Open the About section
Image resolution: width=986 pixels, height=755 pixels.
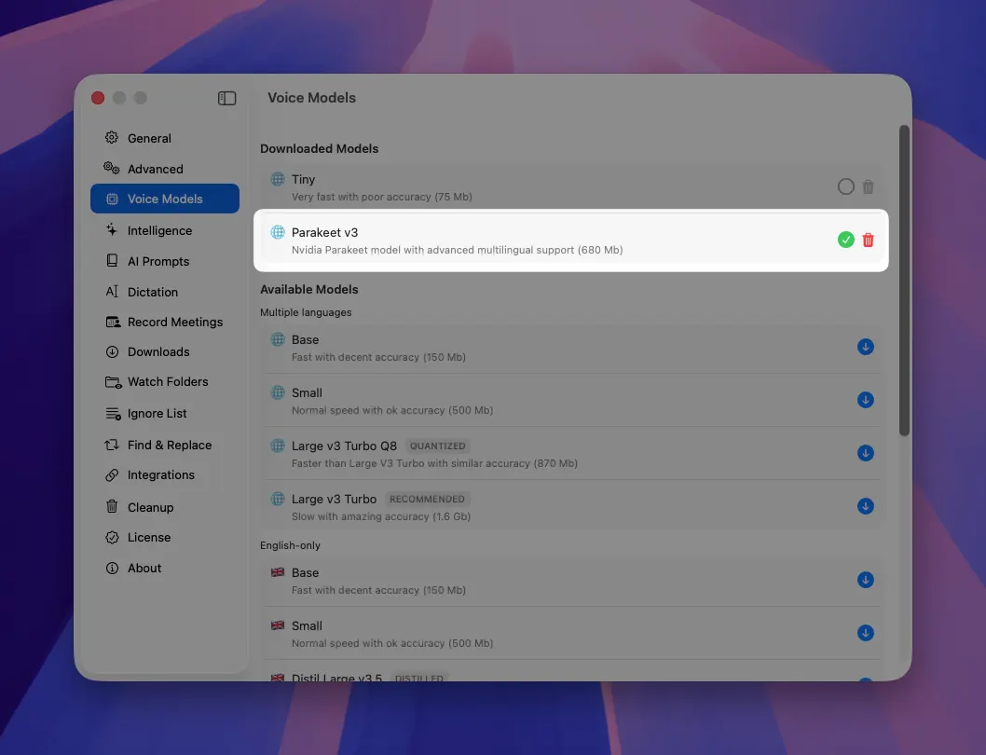point(165,569)
